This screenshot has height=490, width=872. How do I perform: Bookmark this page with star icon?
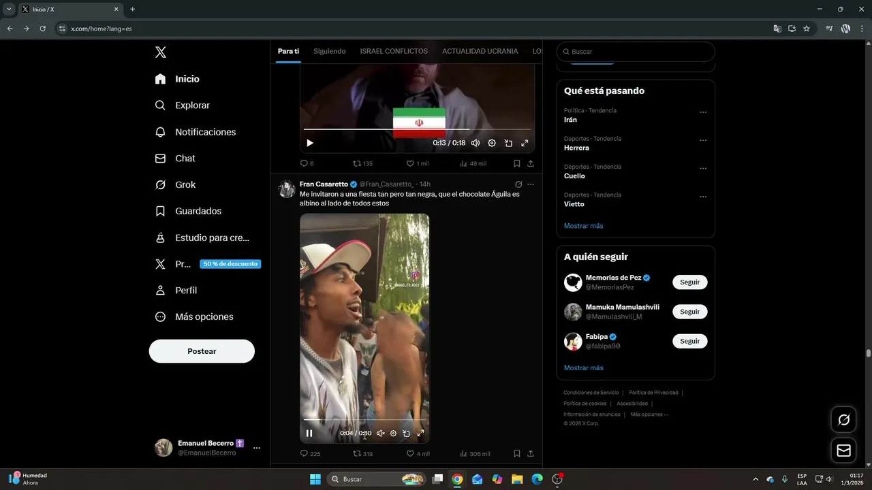pyautogui.click(x=807, y=29)
